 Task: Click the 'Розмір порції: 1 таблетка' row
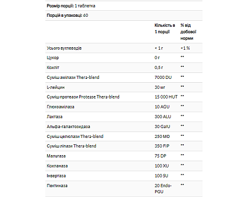pyautogui.click(x=124, y=6)
